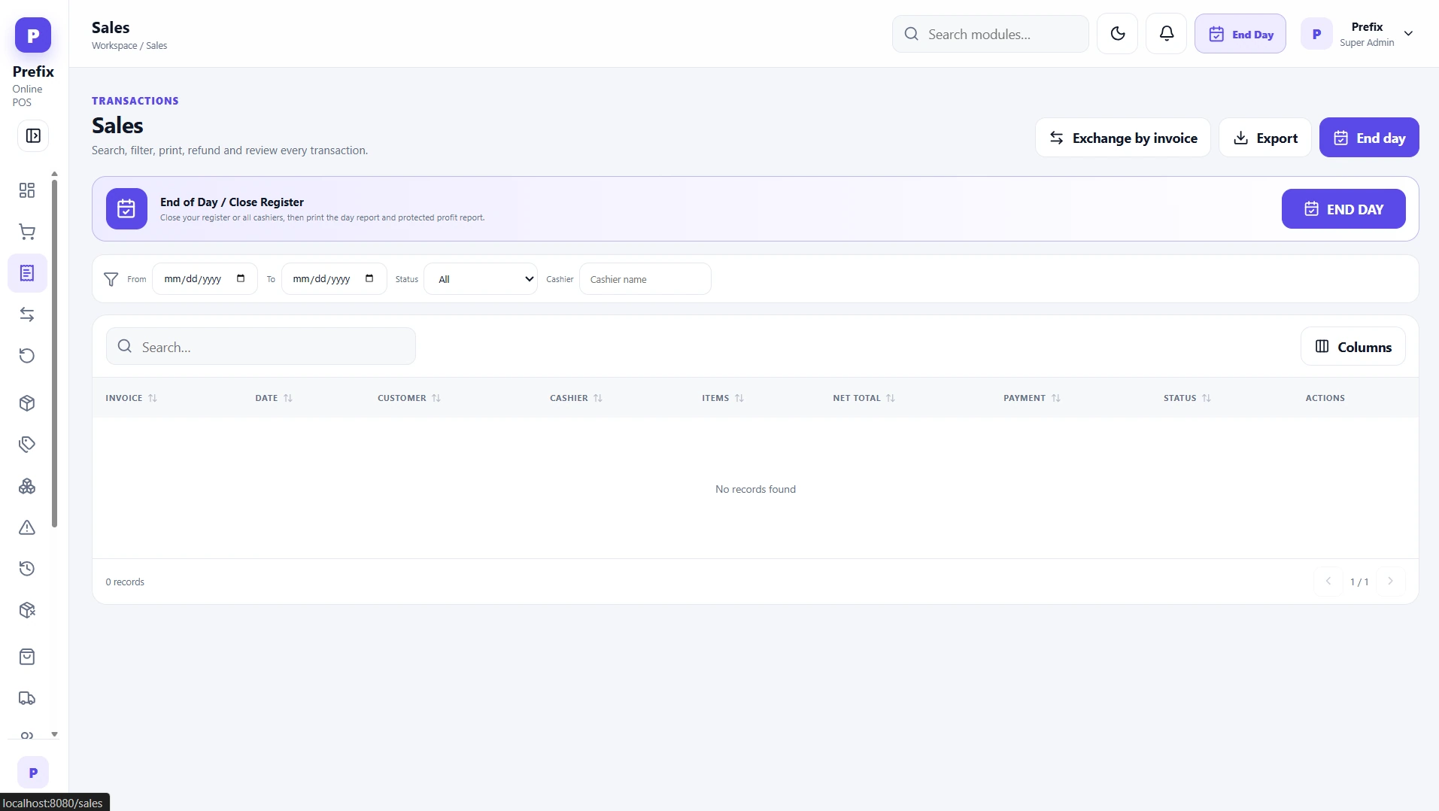The height and width of the screenshot is (811, 1439).
Task: Open the shopping bag sidebar icon
Action: coord(27,657)
